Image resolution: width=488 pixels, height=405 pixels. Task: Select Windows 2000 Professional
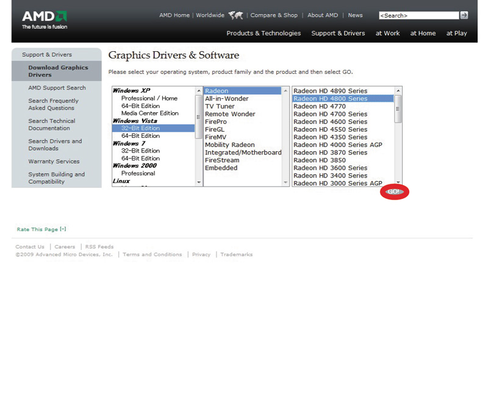coord(138,173)
